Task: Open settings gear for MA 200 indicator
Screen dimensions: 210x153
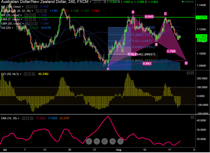Action: 31,7
